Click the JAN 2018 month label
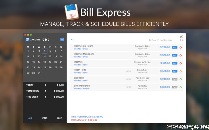Screen dimensions: 209x130 click(35, 40)
